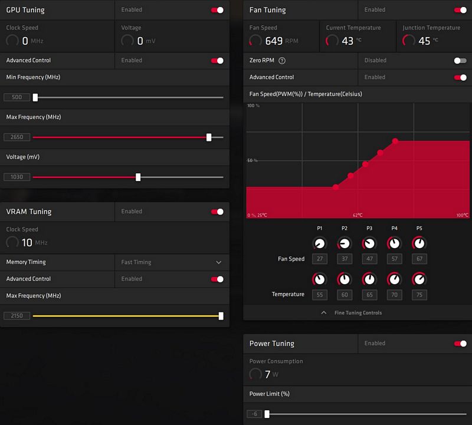Click the P1 Temperature dial knob

(x=319, y=279)
